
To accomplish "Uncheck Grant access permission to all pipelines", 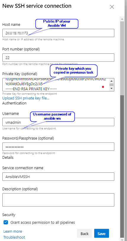I will click(x=6, y=222).
